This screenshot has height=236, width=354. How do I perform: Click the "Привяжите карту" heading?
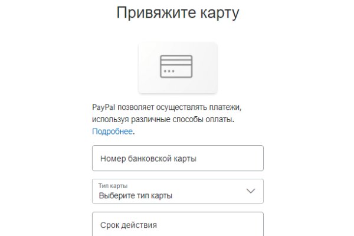(178, 13)
